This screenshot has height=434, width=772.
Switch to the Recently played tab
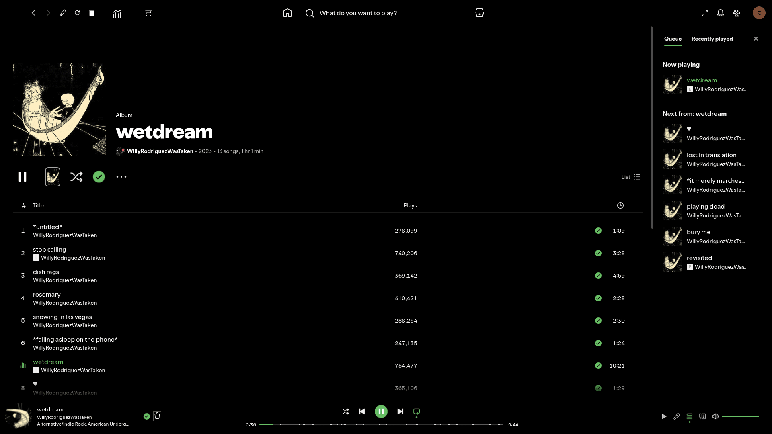(712, 39)
